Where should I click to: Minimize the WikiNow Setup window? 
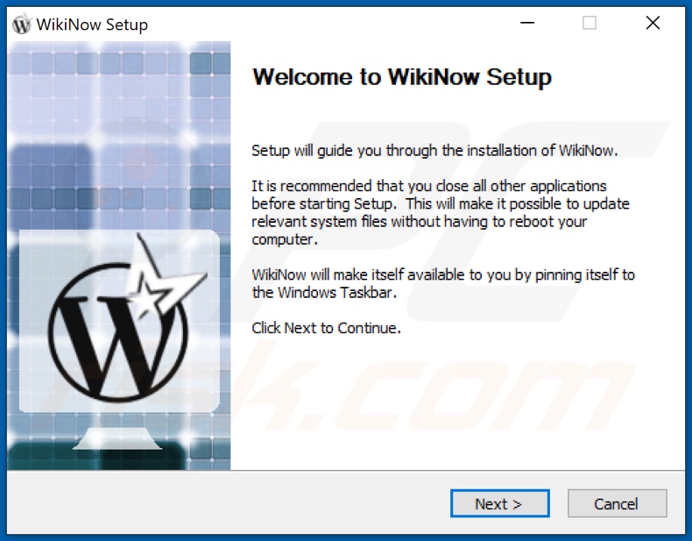527,23
